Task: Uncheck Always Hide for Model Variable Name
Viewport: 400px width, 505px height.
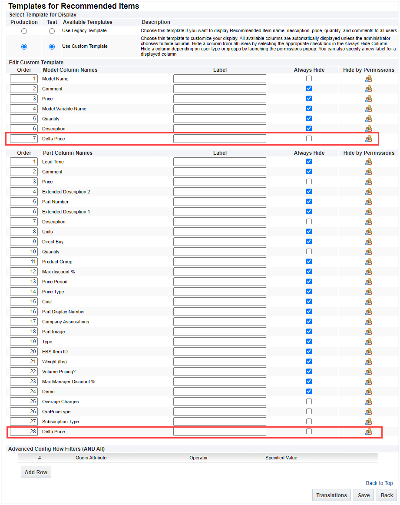Action: pos(309,108)
